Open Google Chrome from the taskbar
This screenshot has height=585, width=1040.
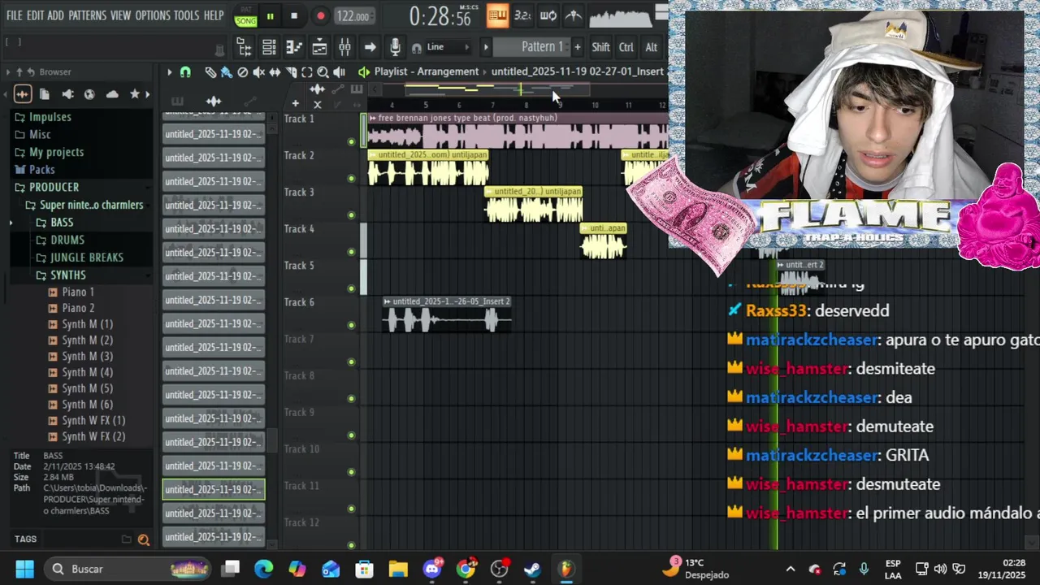point(466,569)
